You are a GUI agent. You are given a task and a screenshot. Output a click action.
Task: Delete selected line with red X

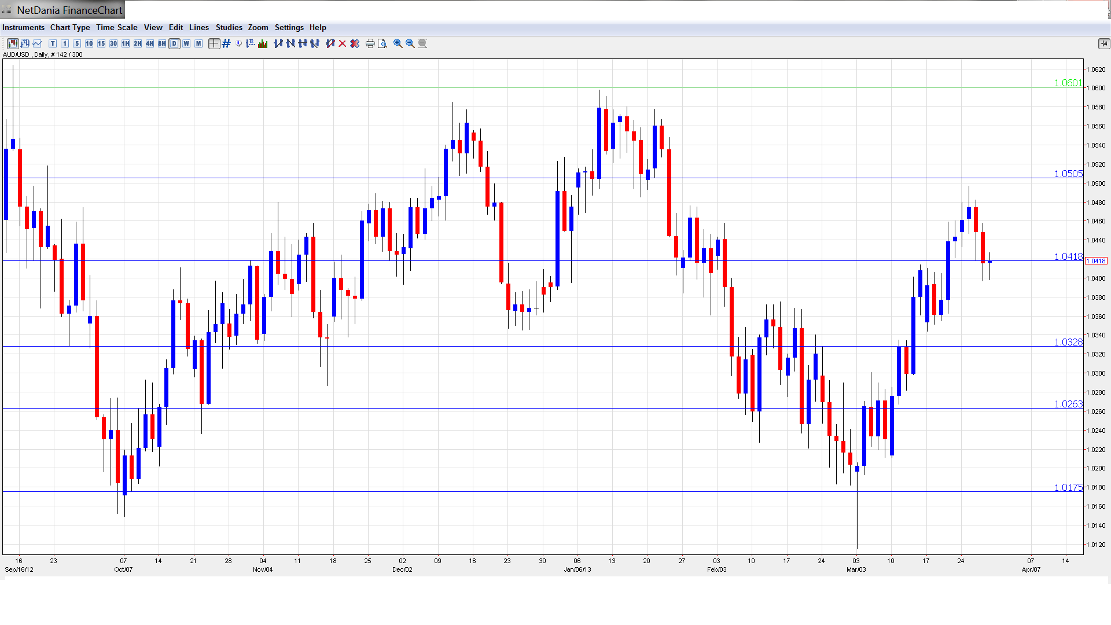pyautogui.click(x=343, y=43)
